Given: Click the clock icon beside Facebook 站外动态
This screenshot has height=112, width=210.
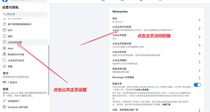Looking at the screenshot, I should 4,107.
